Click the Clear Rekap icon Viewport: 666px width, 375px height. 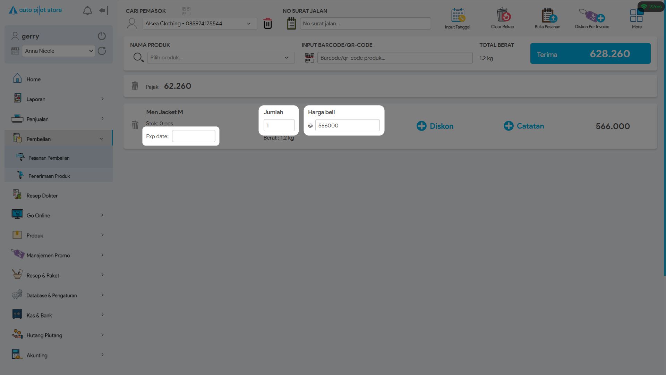coord(503,16)
